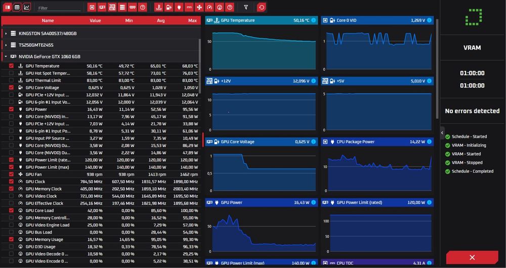Toggle the power plug sensor filter icon
Viewport: 506px width, 268px height.
click(x=179, y=7)
